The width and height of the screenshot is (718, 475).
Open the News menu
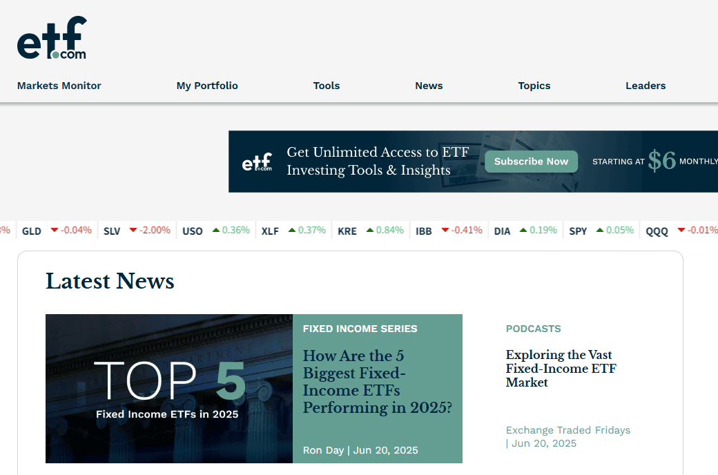pos(429,86)
